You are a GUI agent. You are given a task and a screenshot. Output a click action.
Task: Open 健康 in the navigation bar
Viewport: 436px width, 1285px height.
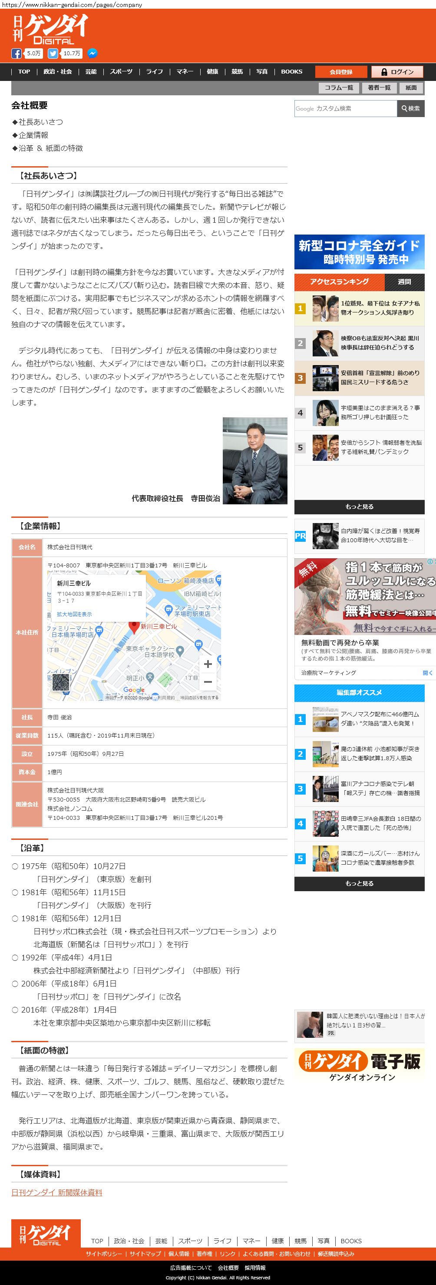pyautogui.click(x=212, y=72)
